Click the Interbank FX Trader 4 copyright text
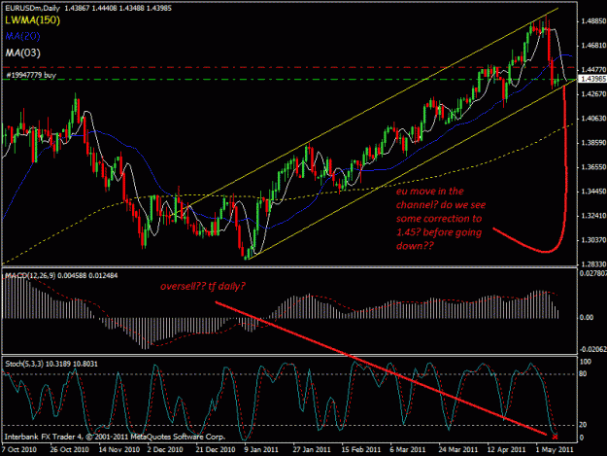 point(115,437)
